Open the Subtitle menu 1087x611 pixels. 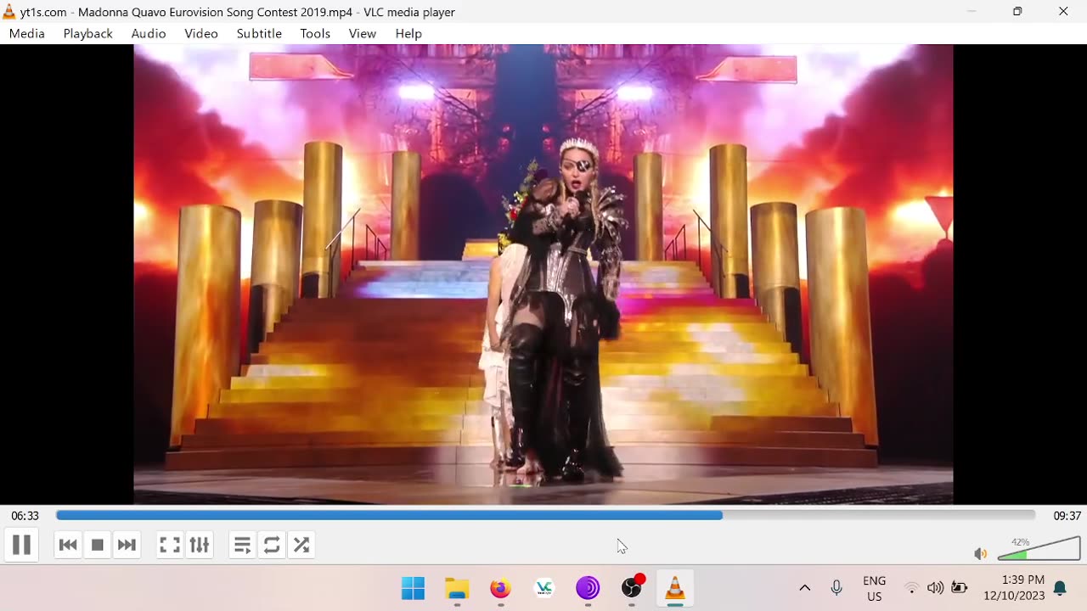259,33
